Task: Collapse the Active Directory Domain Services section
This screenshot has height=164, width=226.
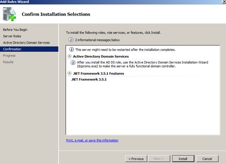Action: point(69,56)
